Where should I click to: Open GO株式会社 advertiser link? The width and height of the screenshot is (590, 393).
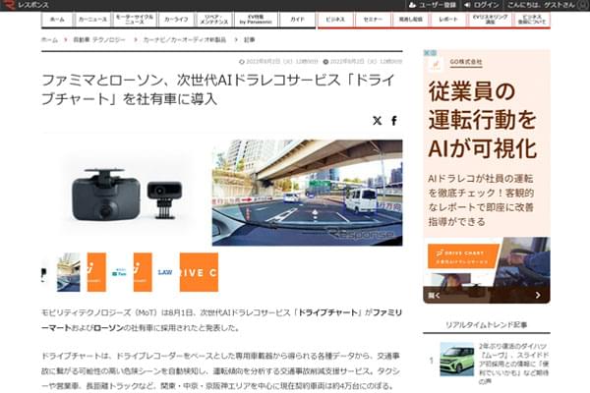pos(466,62)
